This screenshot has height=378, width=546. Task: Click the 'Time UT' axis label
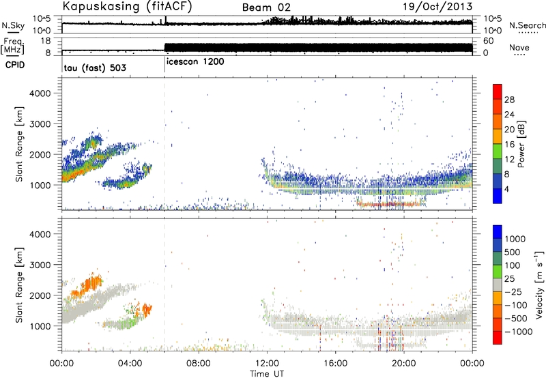click(x=267, y=374)
